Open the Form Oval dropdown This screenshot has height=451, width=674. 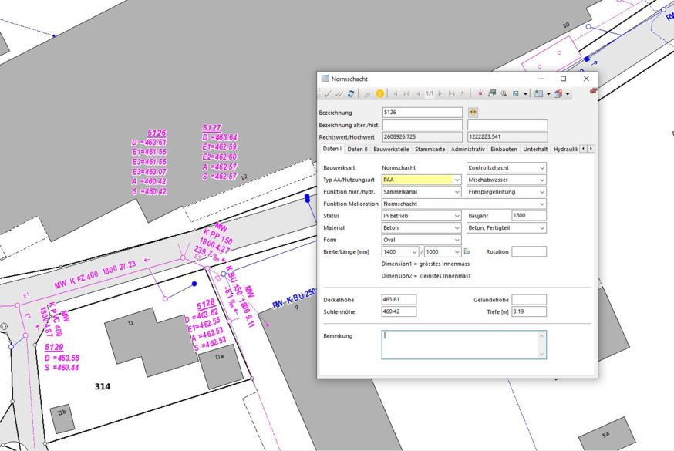point(421,240)
